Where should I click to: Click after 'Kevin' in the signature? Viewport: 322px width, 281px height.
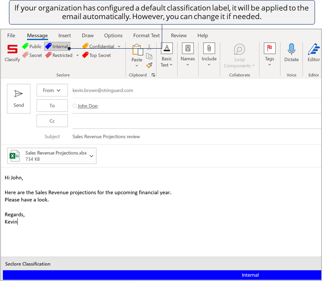18,222
